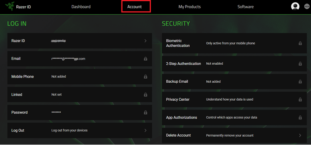Click the Biometric Authentication lock icon
Screen dimensions: 311x145
tap(300, 43)
